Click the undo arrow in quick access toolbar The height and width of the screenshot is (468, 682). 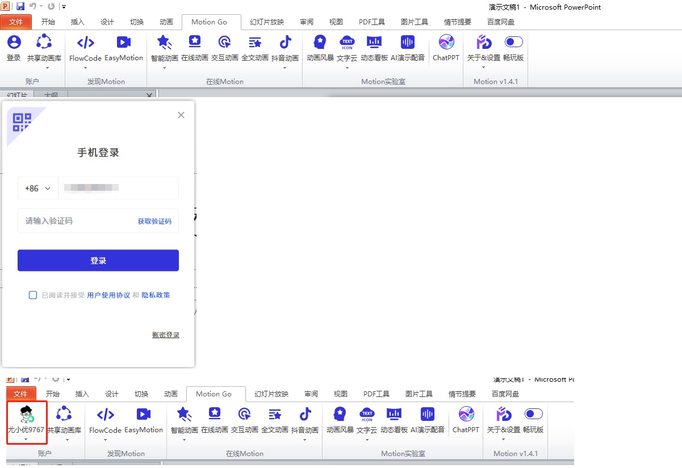(32, 6)
